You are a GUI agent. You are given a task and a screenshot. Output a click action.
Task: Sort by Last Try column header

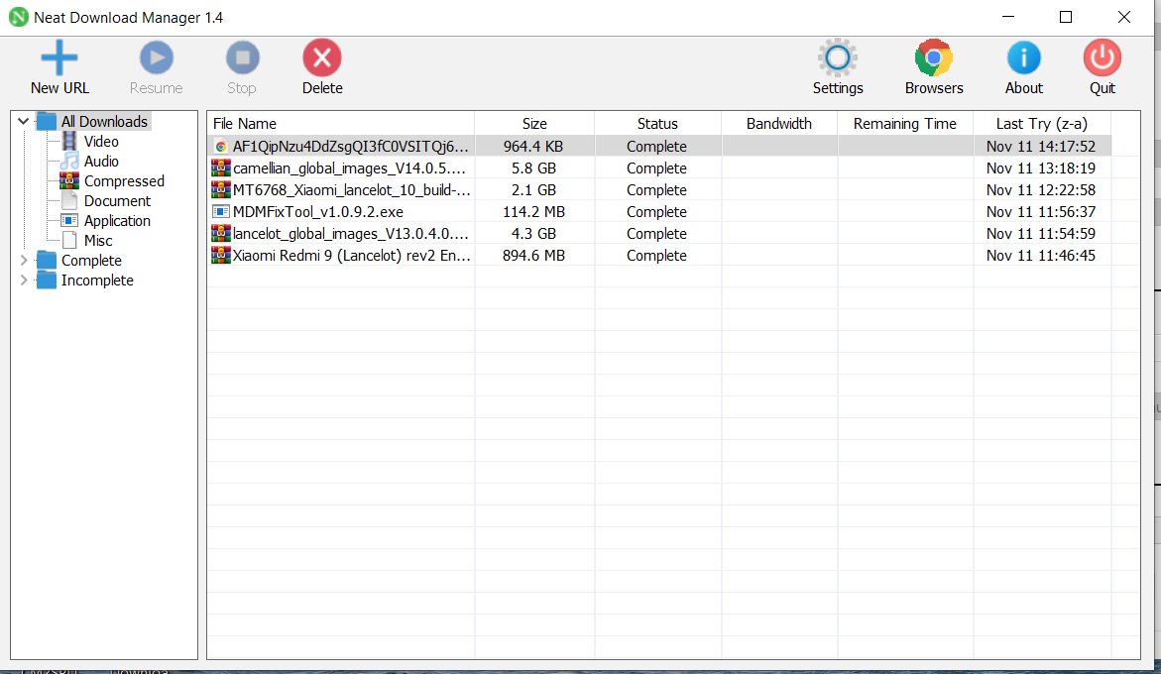point(1041,124)
